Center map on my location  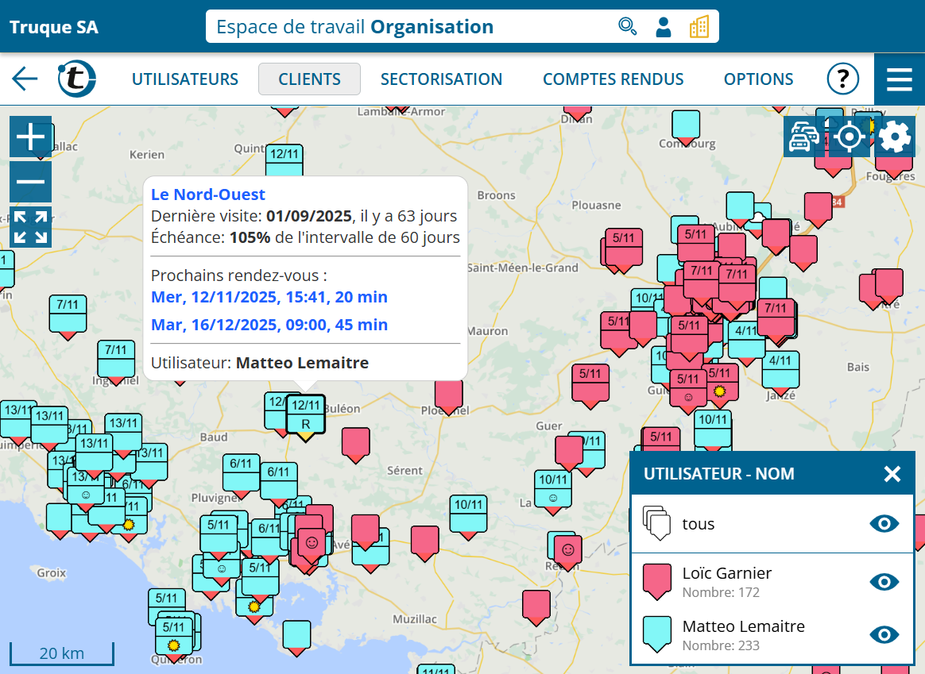pyautogui.click(x=849, y=137)
